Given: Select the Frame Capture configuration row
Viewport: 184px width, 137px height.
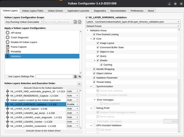Looking at the screenshot, I should pyautogui.click(x=42, y=47).
